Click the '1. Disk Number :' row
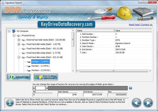 [114, 34]
